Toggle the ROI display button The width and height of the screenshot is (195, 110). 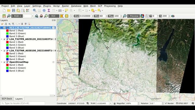(54, 16)
